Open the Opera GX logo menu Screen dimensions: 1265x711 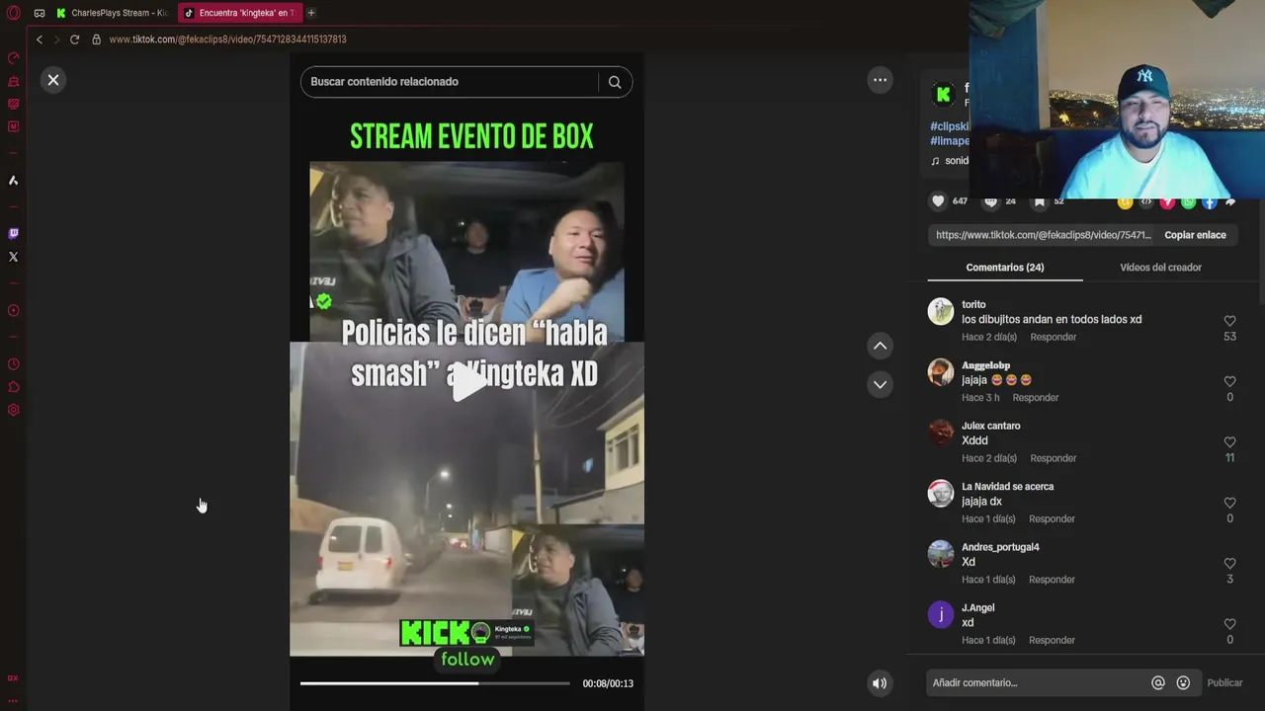tap(13, 13)
